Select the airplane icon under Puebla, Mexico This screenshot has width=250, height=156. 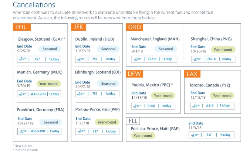point(138,106)
